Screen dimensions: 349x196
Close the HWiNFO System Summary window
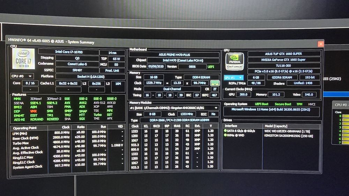pyautogui.click(x=321, y=44)
